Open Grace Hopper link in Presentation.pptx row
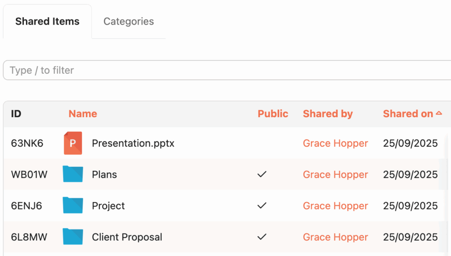 point(335,143)
